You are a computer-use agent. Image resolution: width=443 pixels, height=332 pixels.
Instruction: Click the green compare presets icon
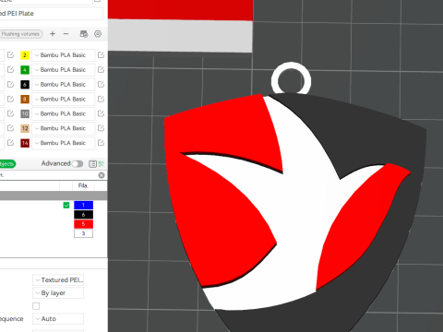point(101,164)
